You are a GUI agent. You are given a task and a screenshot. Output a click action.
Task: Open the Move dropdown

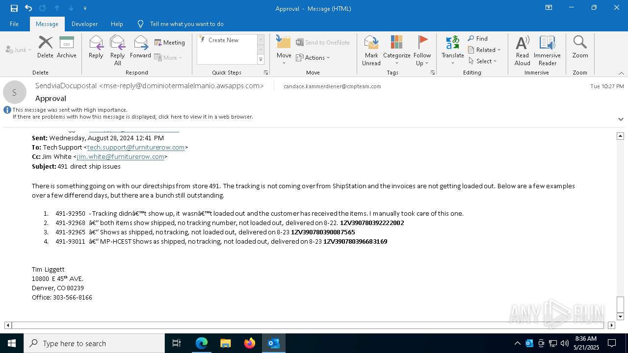tap(284, 50)
